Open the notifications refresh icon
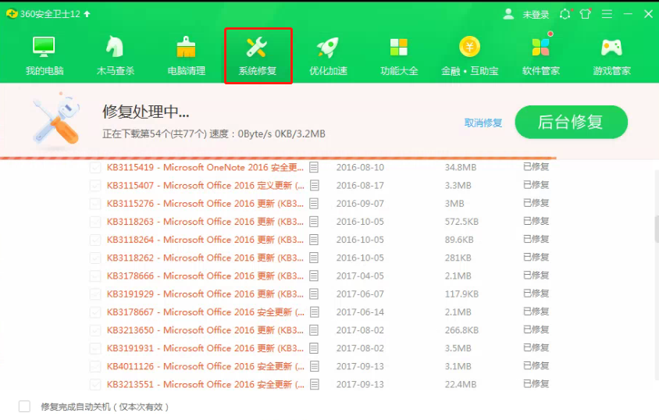This screenshot has height=420, width=659. 565,14
